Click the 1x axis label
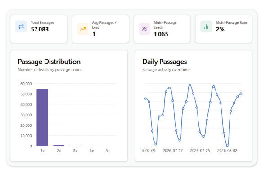 click(42, 151)
